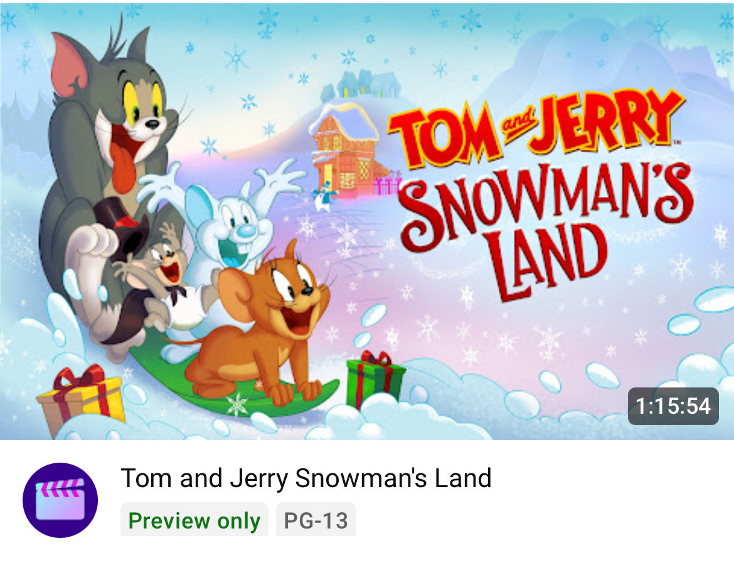The image size is (734, 563).
Task: Click the Tom and Jerry Snowman's Land title
Action: 306,478
